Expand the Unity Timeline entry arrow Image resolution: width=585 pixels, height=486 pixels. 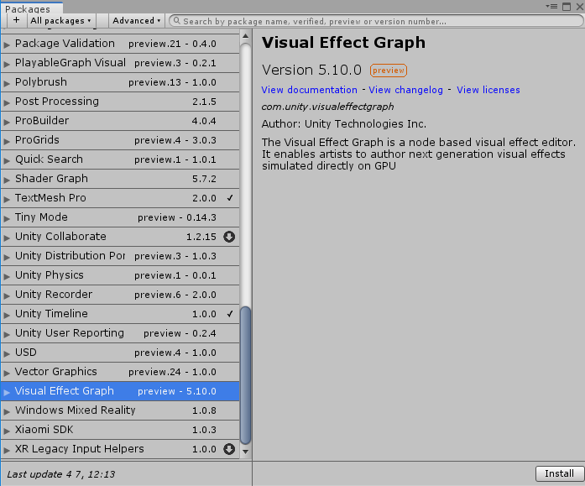pos(7,315)
